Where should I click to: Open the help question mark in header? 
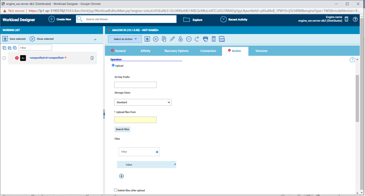pyautogui.click(x=355, y=19)
